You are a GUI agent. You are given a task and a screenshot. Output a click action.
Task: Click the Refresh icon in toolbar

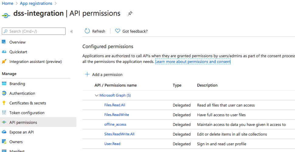pos(87,31)
